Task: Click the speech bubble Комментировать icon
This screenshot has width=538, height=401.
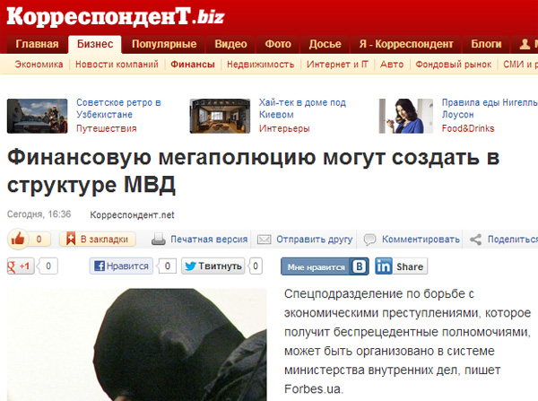Action: [x=369, y=240]
